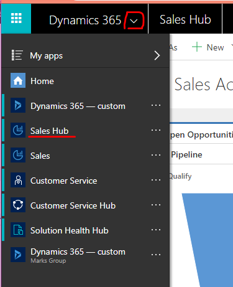
Task: Open more options for Solution Health Hub
Action: (156, 230)
